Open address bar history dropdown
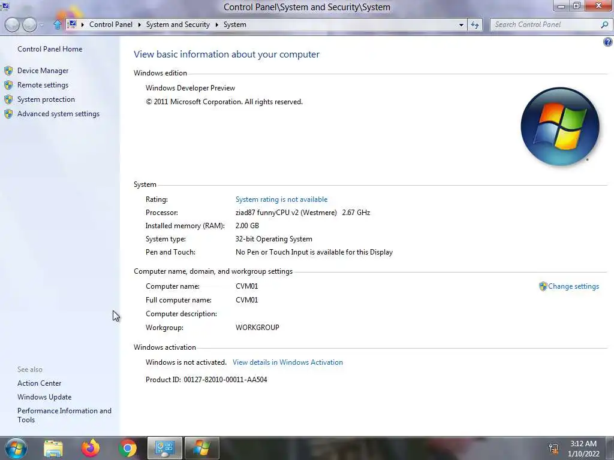This screenshot has width=614, height=460. click(x=461, y=25)
